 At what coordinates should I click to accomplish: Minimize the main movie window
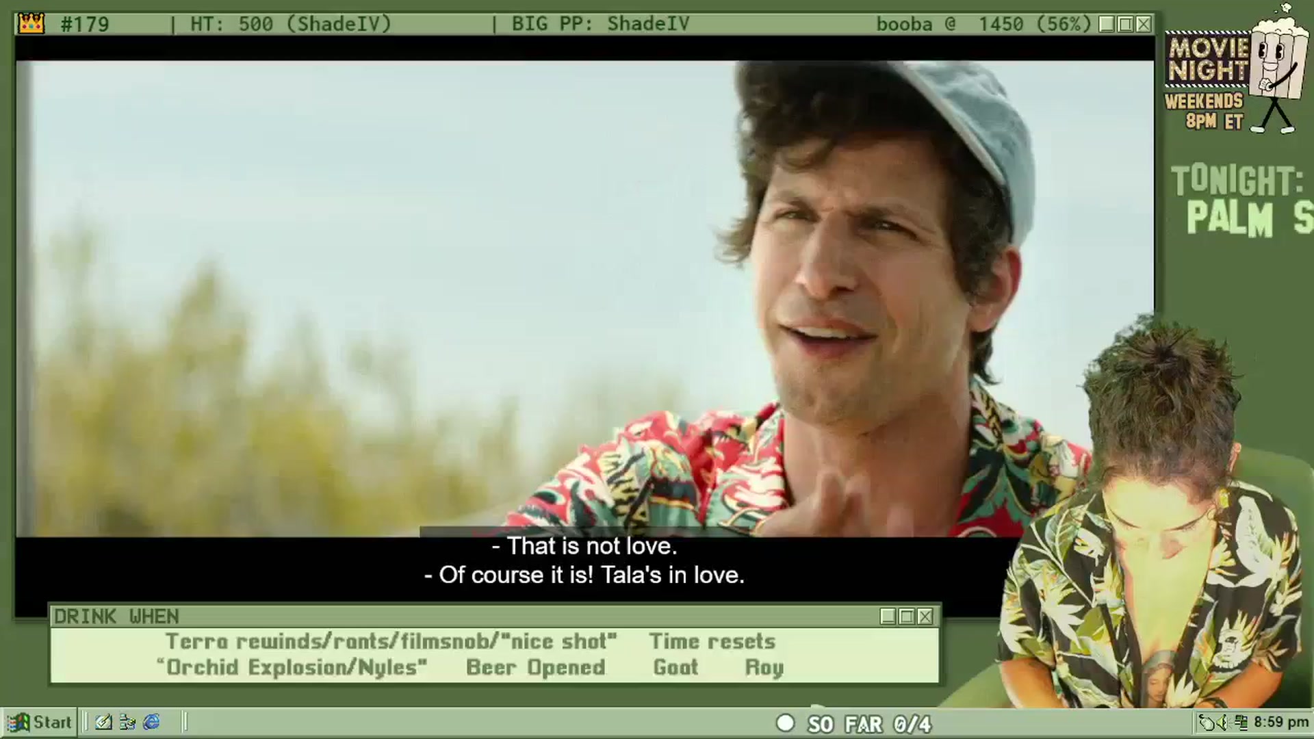[x=1107, y=24]
